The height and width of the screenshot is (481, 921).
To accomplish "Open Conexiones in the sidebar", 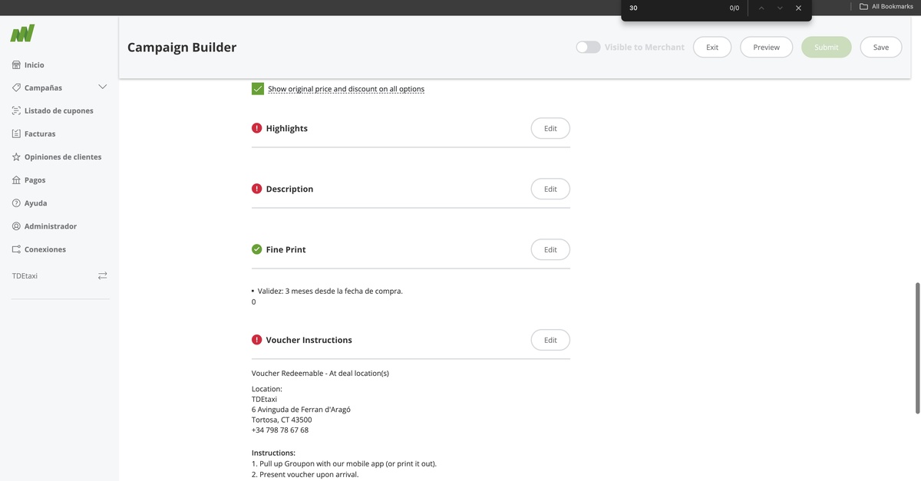I will [45, 249].
